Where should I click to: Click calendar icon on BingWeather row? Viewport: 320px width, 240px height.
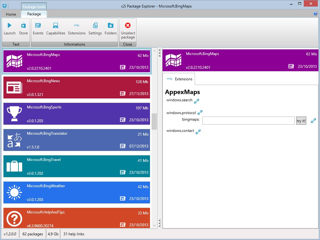coord(122,198)
